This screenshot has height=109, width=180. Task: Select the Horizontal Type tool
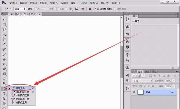point(4,94)
